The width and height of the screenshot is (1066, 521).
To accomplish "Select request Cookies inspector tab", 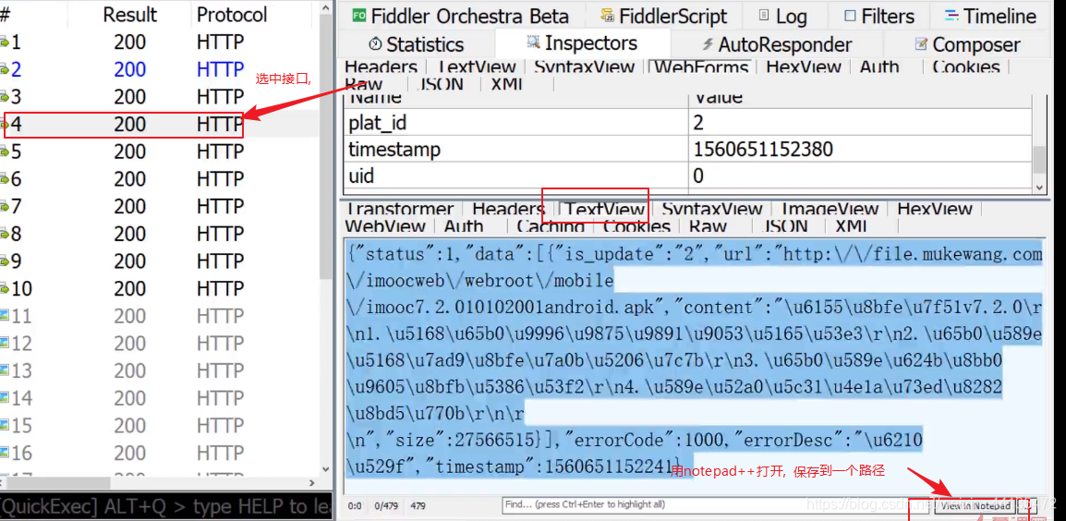I will [966, 67].
